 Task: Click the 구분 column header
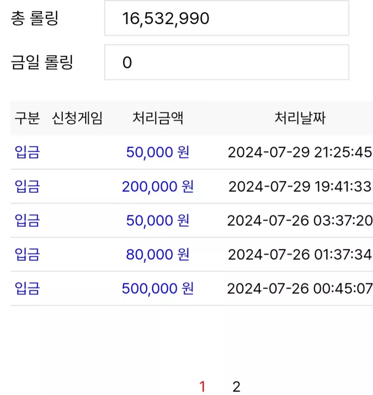click(x=27, y=118)
